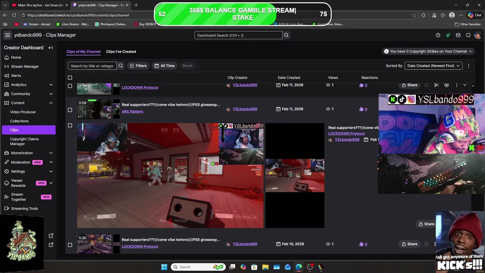
Task: Open Video Producer in sidebar
Action: click(23, 112)
